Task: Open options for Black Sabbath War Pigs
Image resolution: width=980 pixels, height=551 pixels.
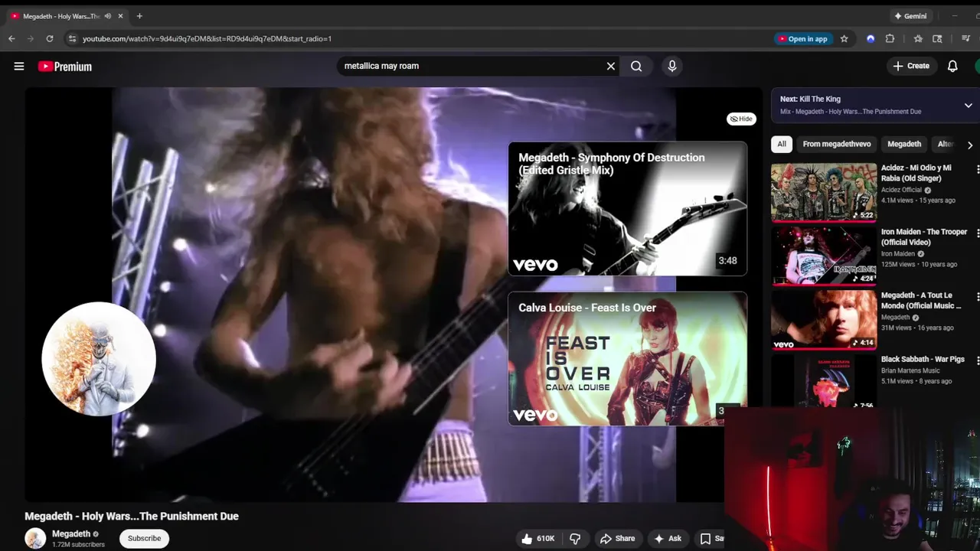Action: coord(977,360)
